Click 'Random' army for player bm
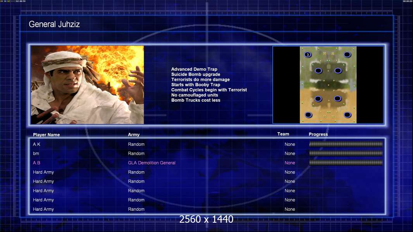The image size is (413, 232). [136, 154]
